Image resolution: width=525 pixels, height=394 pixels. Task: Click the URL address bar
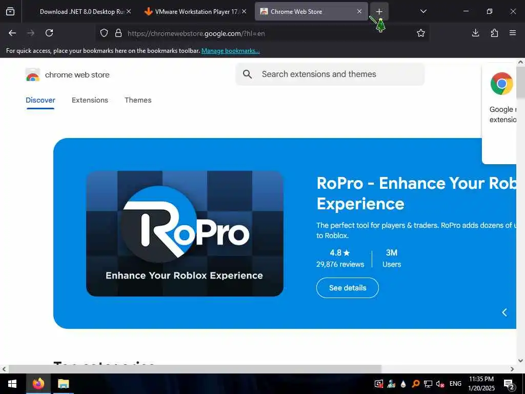(x=263, y=33)
